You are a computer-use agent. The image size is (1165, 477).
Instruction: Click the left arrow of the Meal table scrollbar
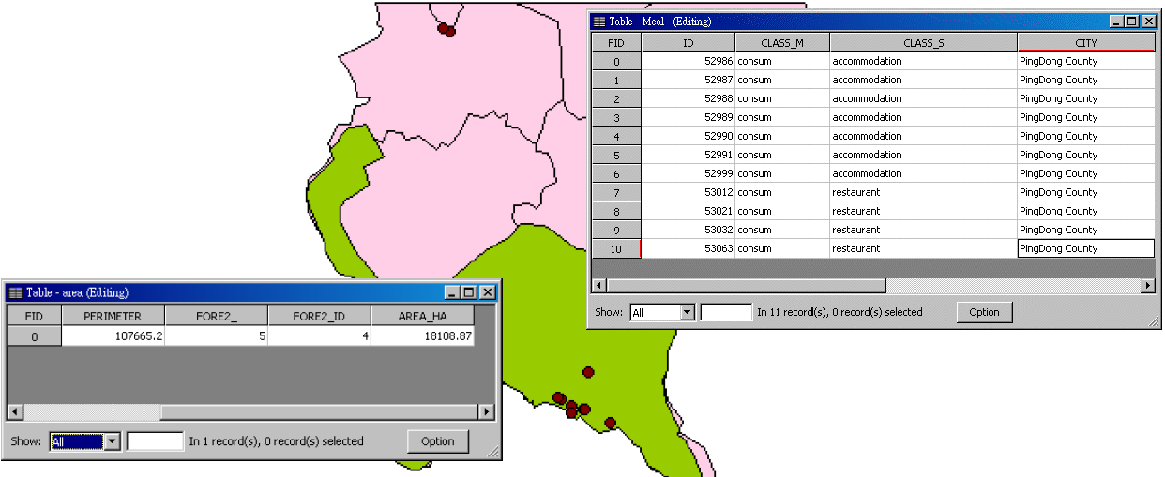(600, 285)
